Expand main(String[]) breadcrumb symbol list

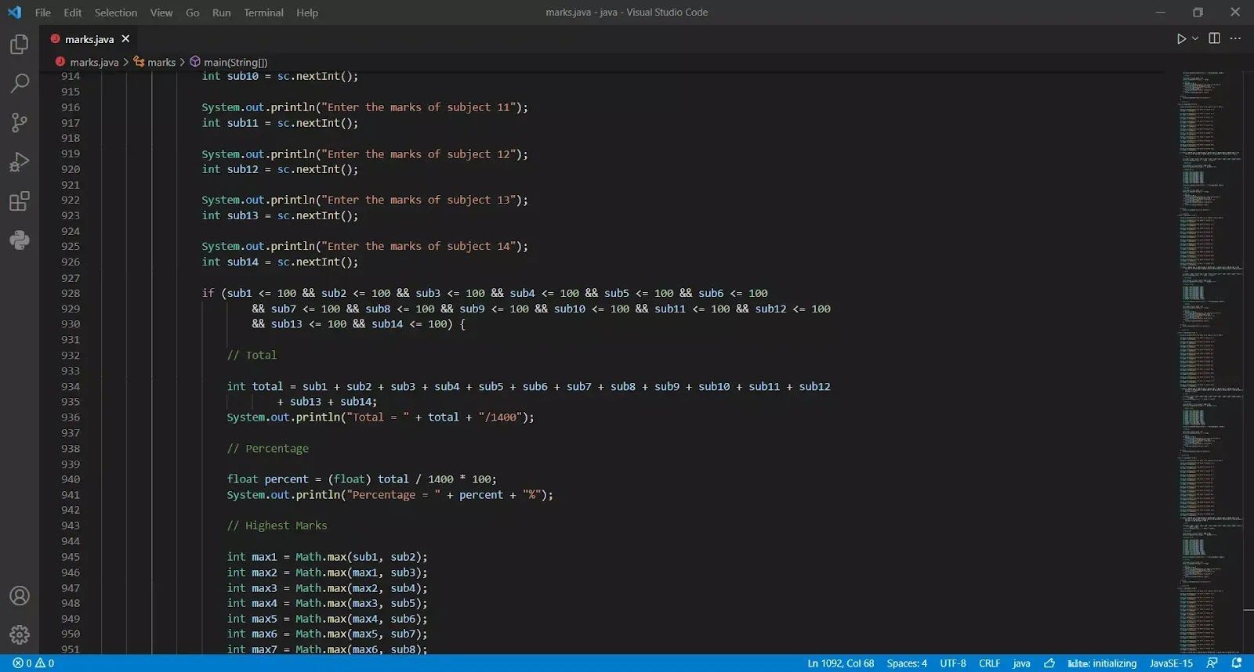[x=234, y=62]
